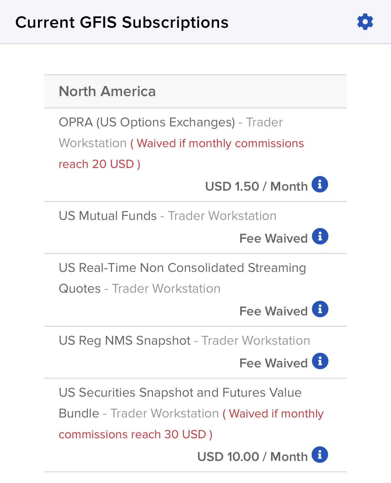Viewport: 391px width, 483px height.
Task: Open info for Non Consolidated Streaming Quotes
Action: tap(320, 309)
